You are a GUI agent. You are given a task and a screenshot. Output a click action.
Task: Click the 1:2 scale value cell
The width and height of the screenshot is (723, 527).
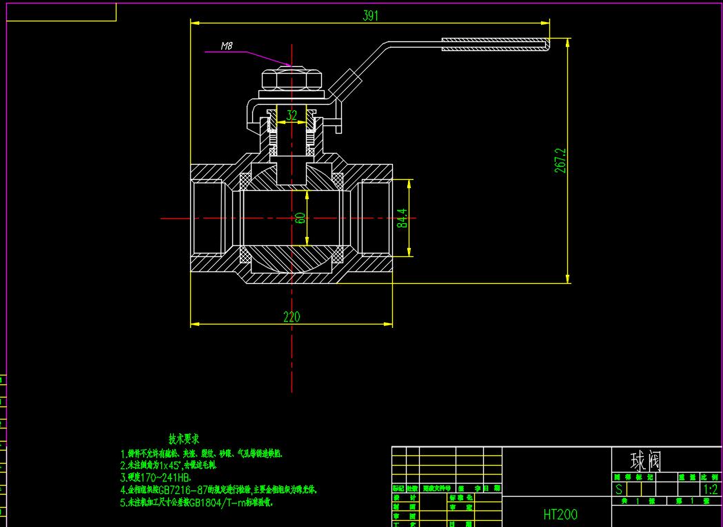(709, 490)
